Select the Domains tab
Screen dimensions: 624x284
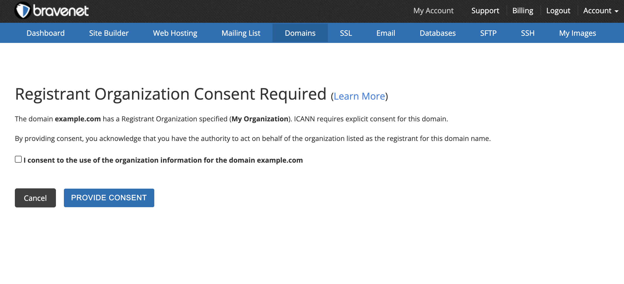coord(300,33)
